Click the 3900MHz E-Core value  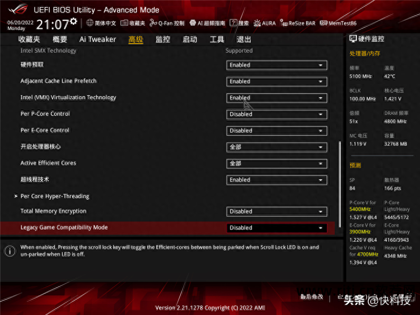(x=360, y=232)
